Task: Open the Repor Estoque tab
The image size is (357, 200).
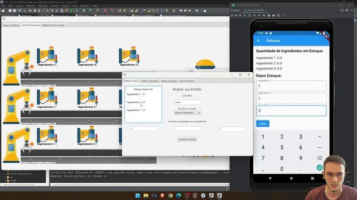Action: coord(186,81)
